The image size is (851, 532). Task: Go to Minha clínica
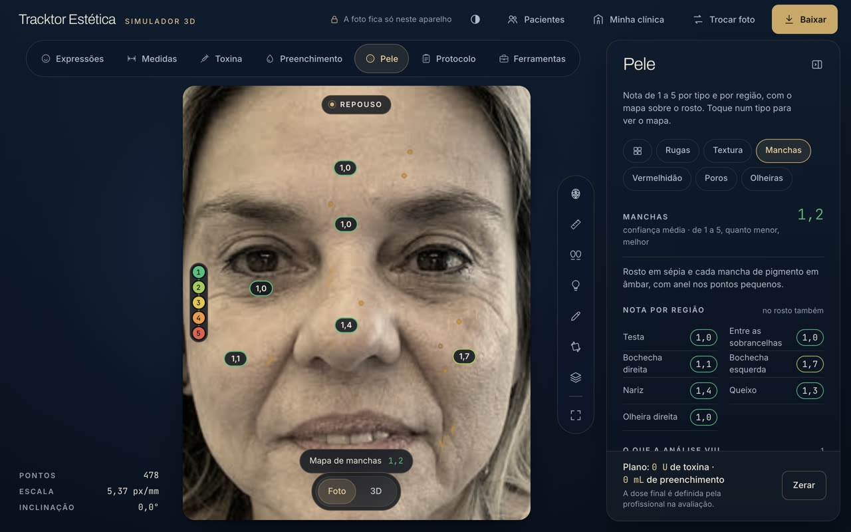coord(628,19)
